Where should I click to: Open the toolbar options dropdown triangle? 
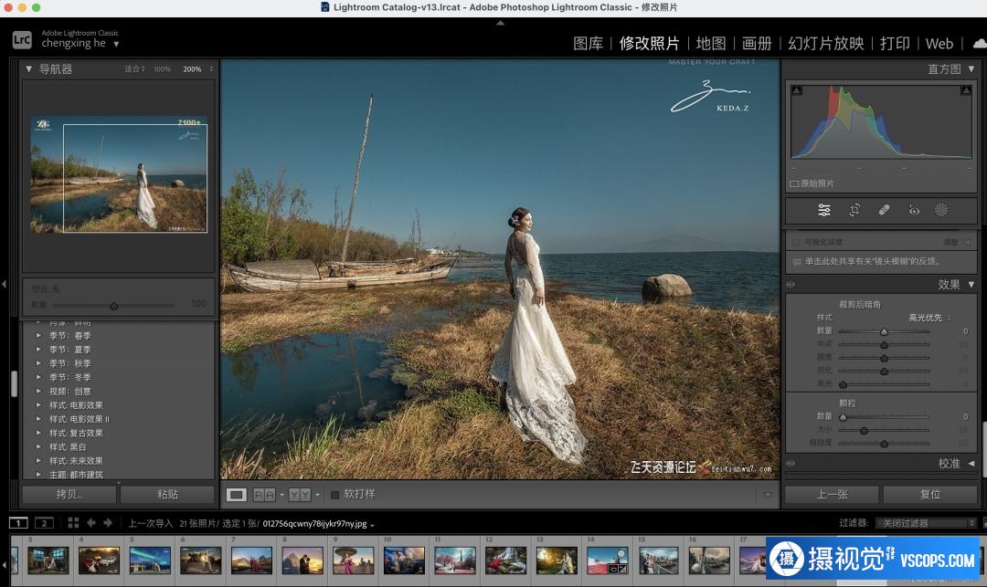coord(768,495)
